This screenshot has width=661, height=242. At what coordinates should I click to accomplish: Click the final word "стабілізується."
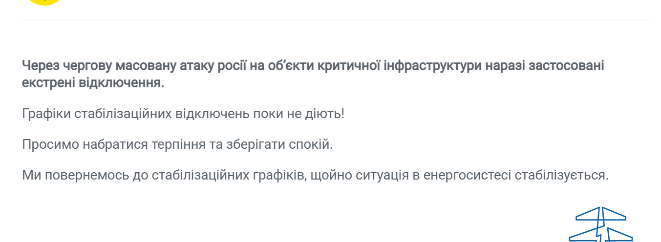(x=562, y=175)
